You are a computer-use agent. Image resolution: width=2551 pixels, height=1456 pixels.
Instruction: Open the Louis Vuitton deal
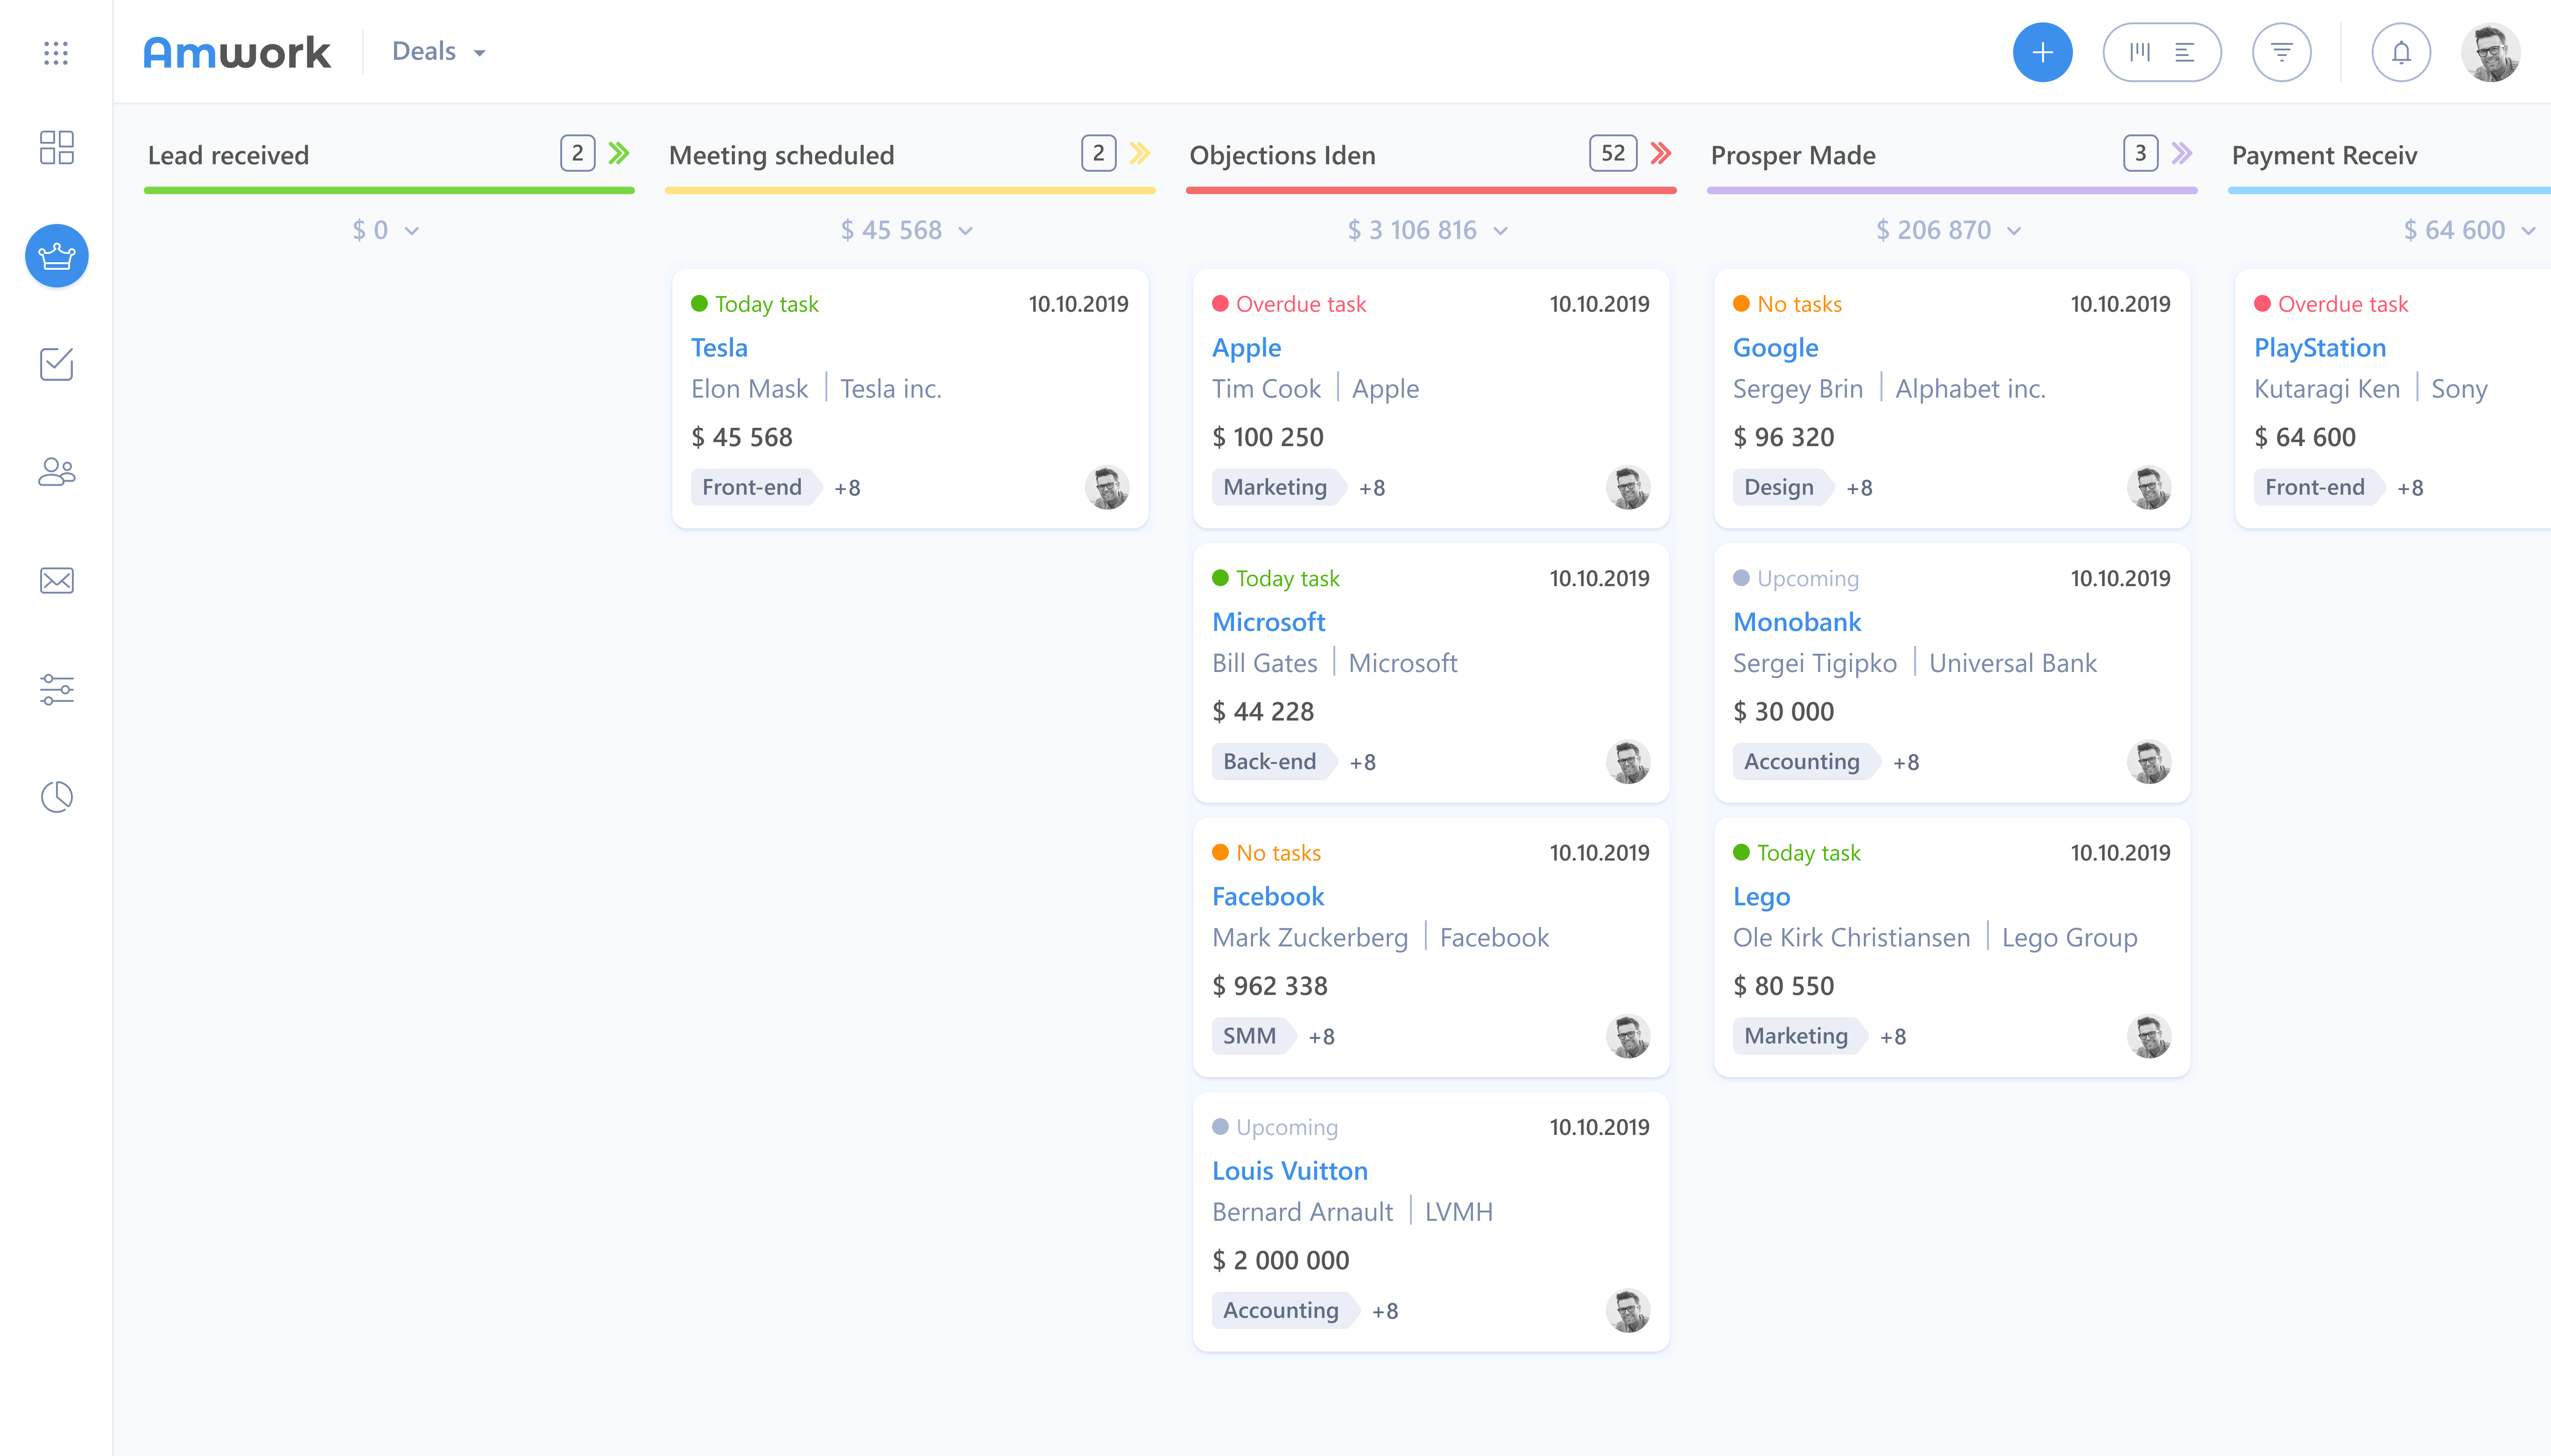click(x=1290, y=1171)
